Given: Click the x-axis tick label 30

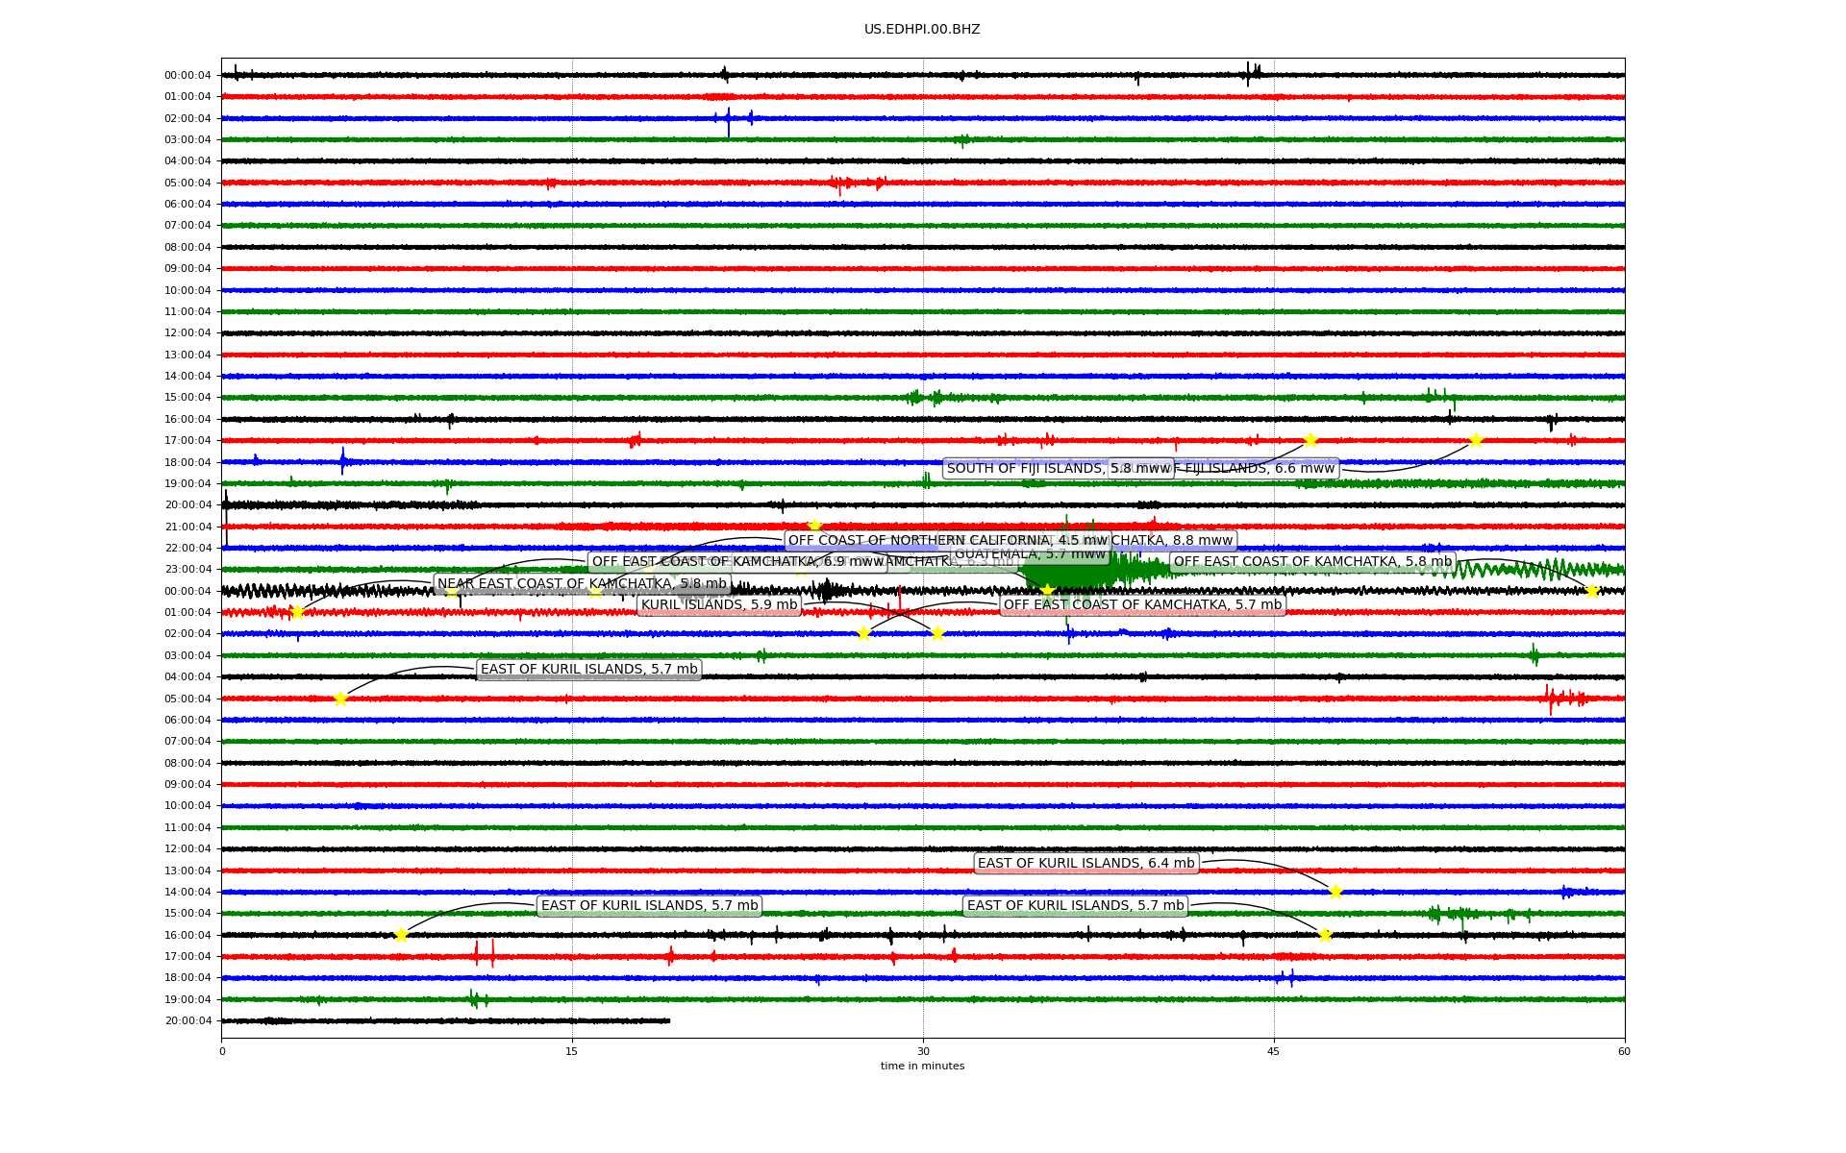Looking at the screenshot, I should click(923, 1051).
